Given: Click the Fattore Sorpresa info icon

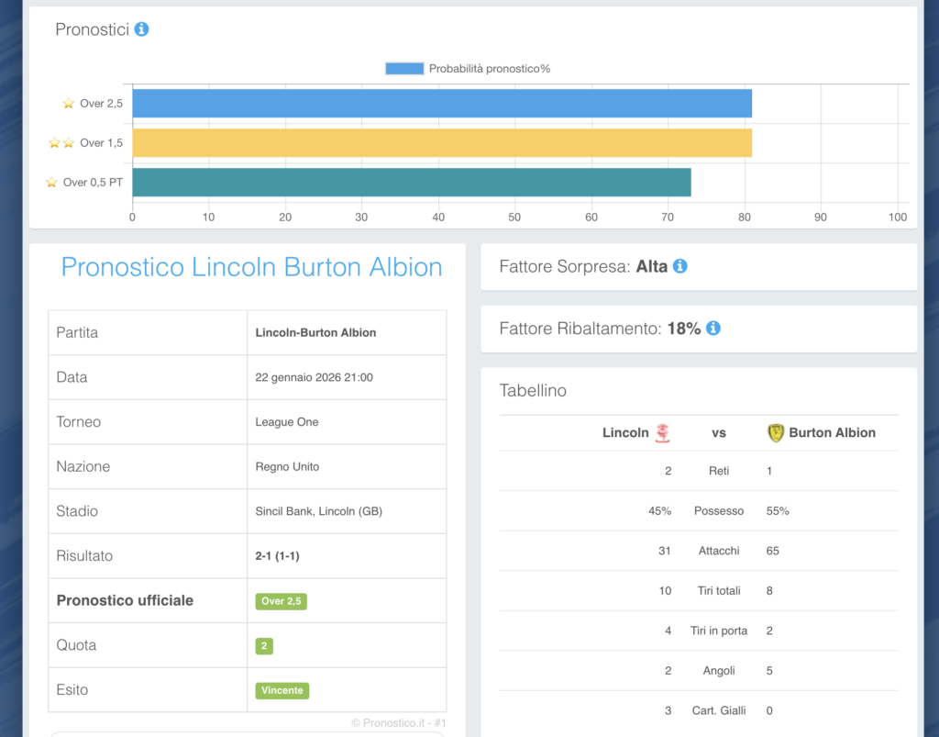Looking at the screenshot, I should [x=679, y=266].
